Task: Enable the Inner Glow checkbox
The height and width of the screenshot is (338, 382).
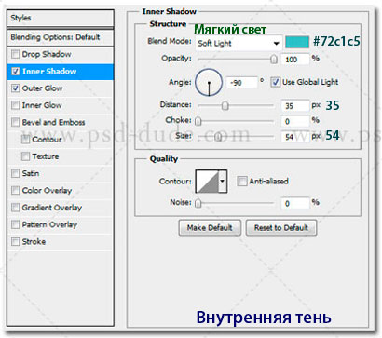Action: [15, 105]
